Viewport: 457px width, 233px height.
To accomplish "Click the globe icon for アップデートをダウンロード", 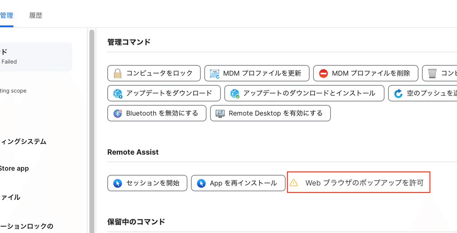I will coord(118,93).
